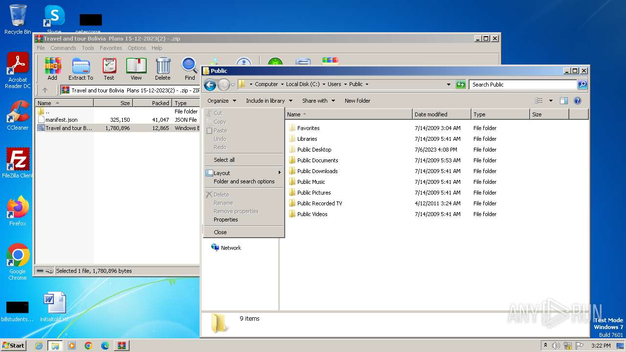Screen dimensions: 626x352
Task: Click the View icon in WinRAR toolbar
Action: (x=136, y=68)
